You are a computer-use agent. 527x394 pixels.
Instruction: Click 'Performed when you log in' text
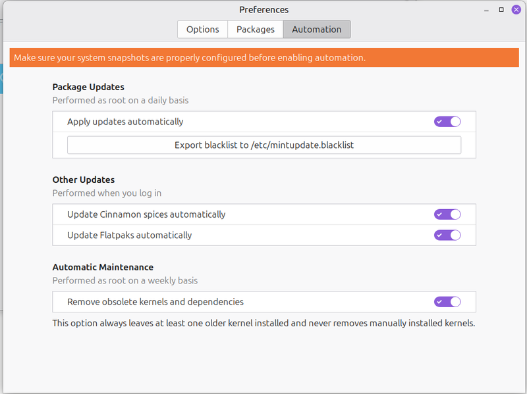point(107,193)
